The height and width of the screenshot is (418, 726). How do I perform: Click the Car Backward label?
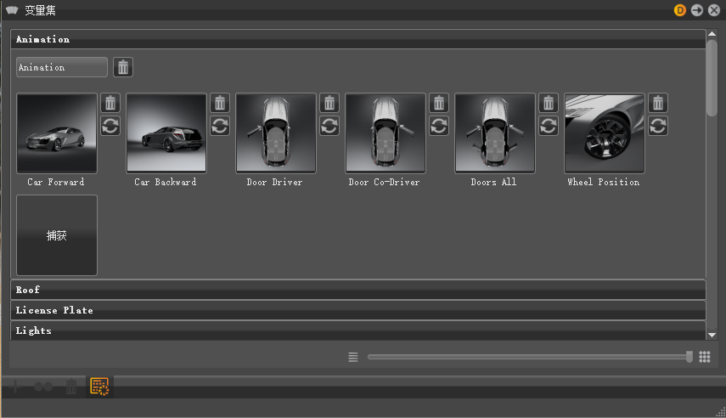tap(166, 182)
